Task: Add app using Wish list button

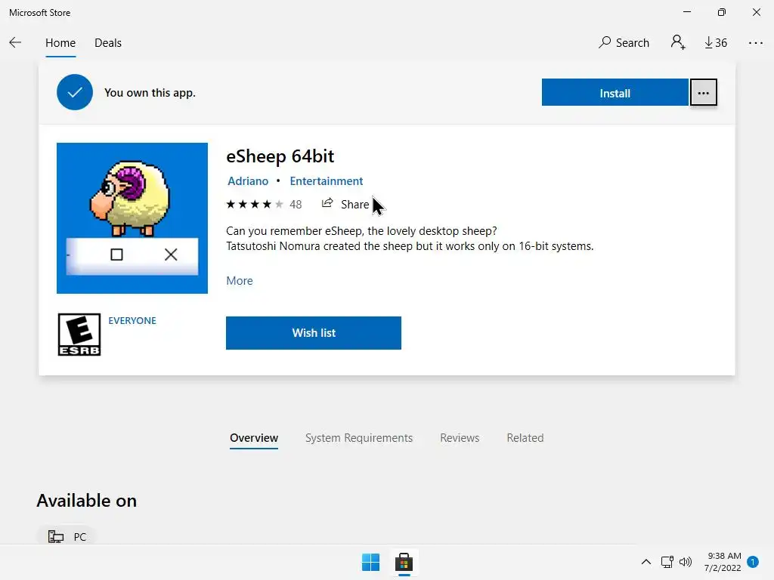Action: tap(314, 333)
